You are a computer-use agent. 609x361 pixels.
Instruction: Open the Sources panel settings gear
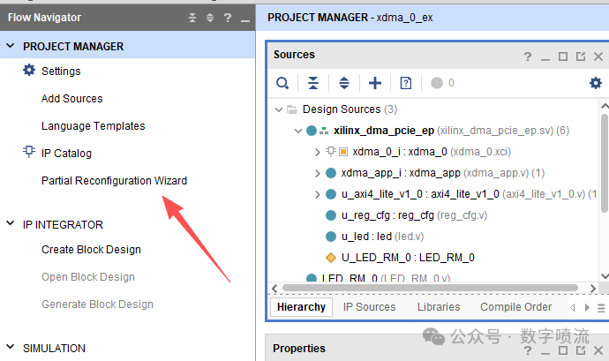coord(596,83)
